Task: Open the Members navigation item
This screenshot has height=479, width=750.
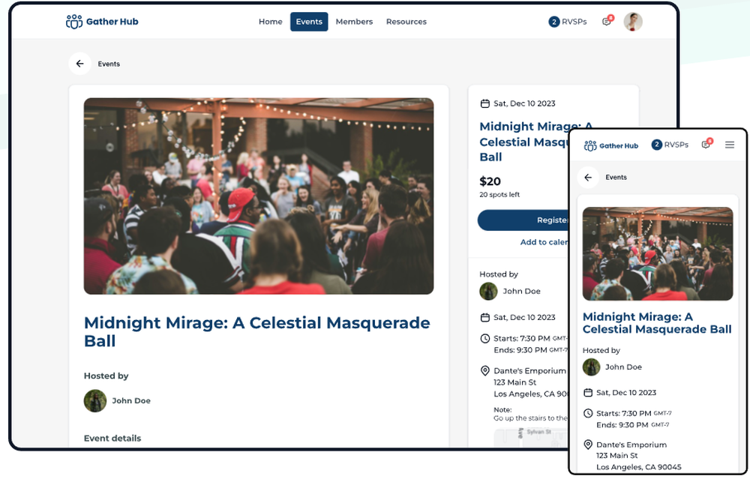Action: pos(354,22)
